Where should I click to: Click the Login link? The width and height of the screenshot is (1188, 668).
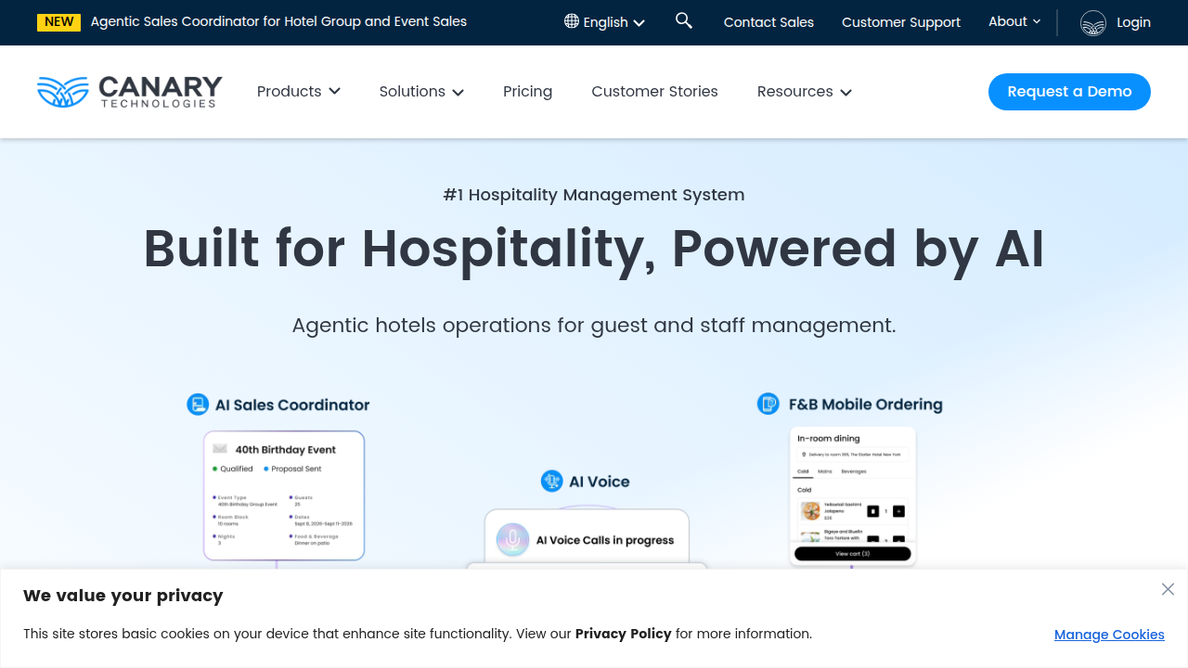tap(1133, 22)
